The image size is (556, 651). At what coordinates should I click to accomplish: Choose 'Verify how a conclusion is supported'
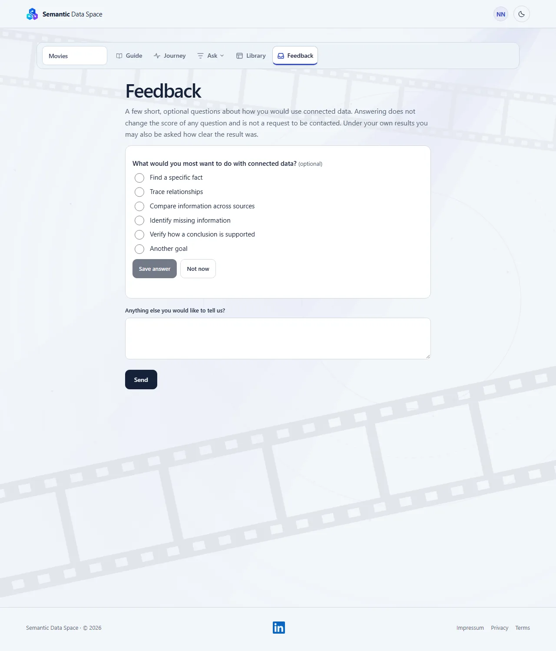coord(139,235)
